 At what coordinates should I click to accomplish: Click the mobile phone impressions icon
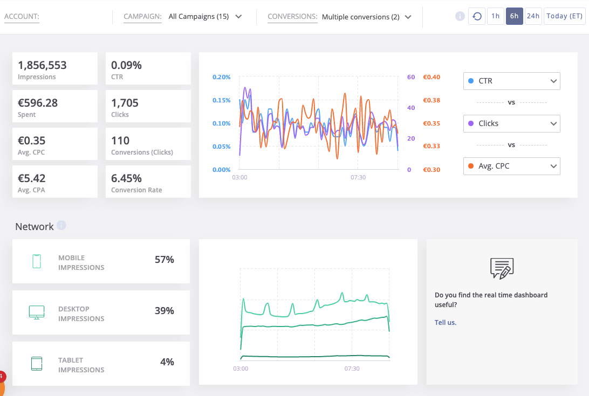[x=37, y=261]
